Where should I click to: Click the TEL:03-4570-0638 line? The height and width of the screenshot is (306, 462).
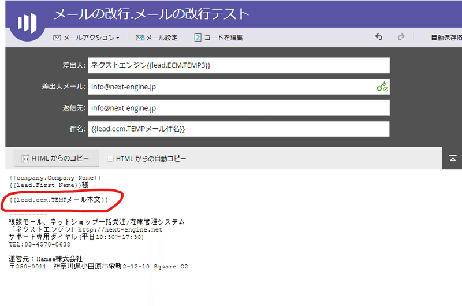coord(39,244)
